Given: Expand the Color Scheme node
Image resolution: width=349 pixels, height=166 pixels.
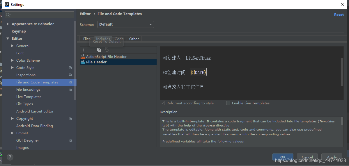Looking at the screenshot, I should click(x=13, y=60).
